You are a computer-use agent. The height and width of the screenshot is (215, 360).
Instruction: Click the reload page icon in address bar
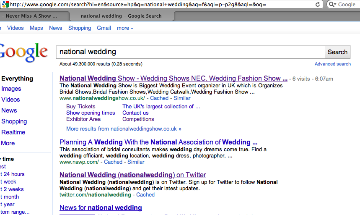(318, 4)
